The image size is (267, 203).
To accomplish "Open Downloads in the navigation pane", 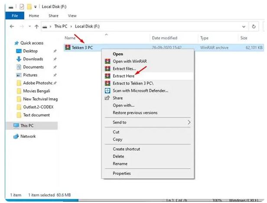I will [x=33, y=59].
